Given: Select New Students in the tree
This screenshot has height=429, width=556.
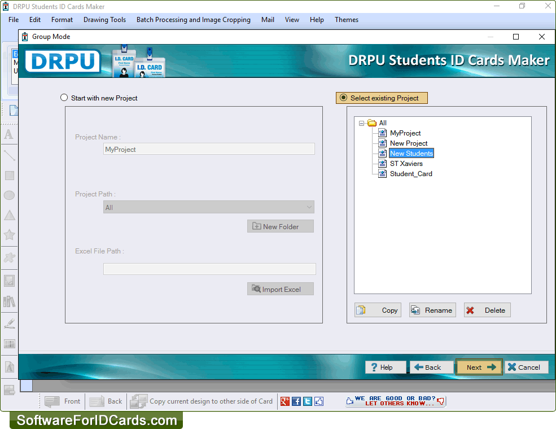Looking at the screenshot, I should [411, 153].
